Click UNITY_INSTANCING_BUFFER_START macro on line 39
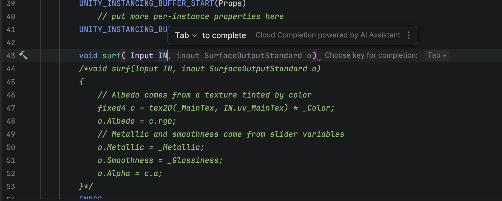This screenshot has height=201, width=502. point(146,4)
